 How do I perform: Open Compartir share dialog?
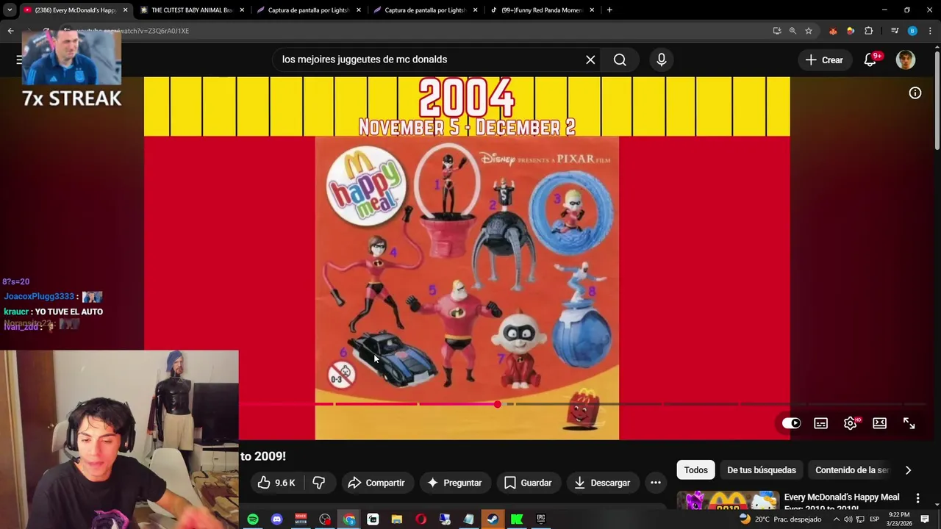[x=376, y=483]
